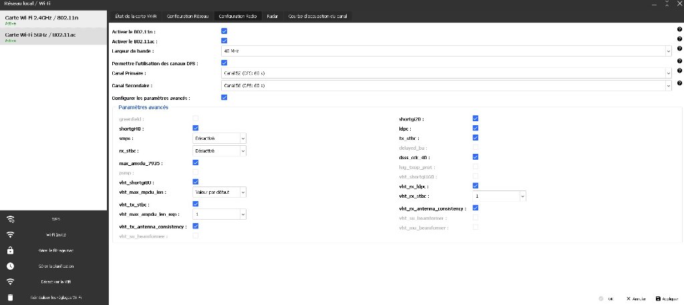Toggle the ldpc checkbox
The width and height of the screenshot is (684, 305).
coord(476,128)
